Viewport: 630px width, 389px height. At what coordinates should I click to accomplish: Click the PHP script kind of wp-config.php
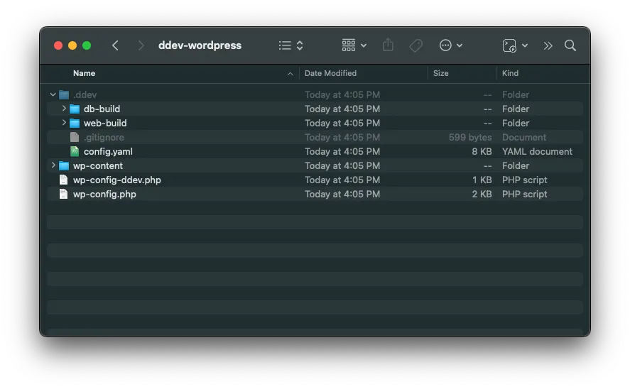524,194
